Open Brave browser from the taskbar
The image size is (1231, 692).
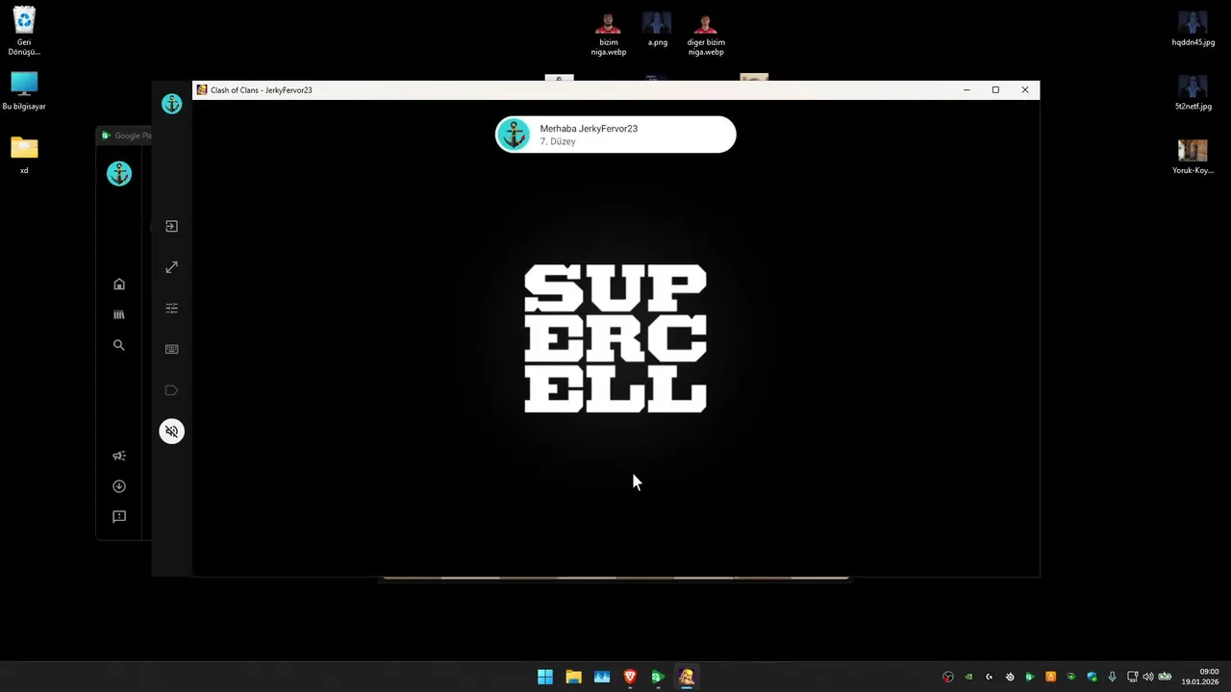[x=630, y=677]
